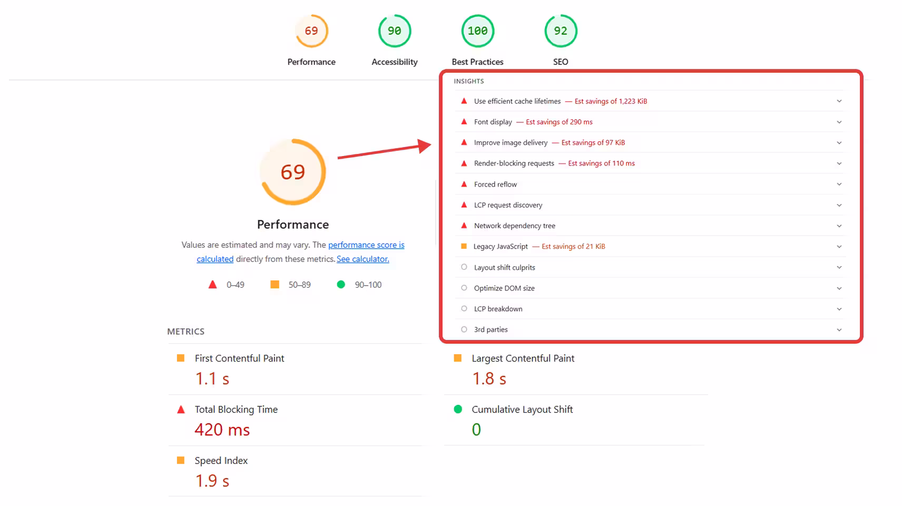The width and height of the screenshot is (902, 506).
Task: Click the 'Est savings of 21 KiB' text
Action: pos(573,247)
